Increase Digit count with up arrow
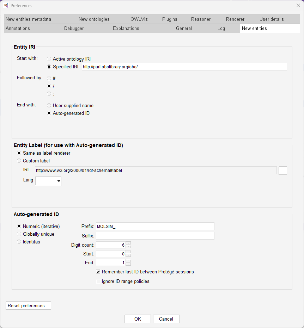304x328 pixels. (128, 243)
